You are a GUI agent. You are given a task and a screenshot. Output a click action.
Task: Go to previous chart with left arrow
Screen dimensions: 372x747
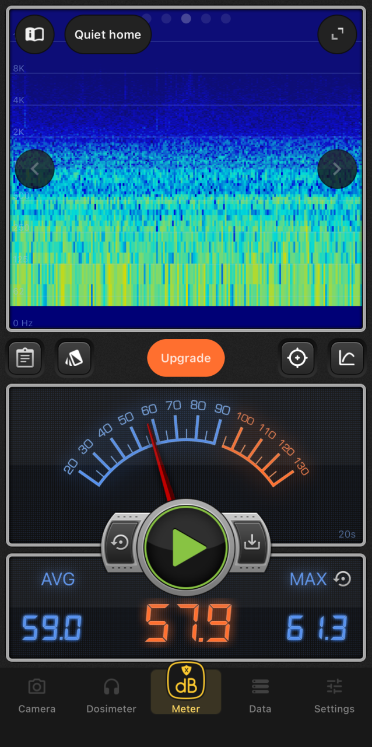coord(34,169)
